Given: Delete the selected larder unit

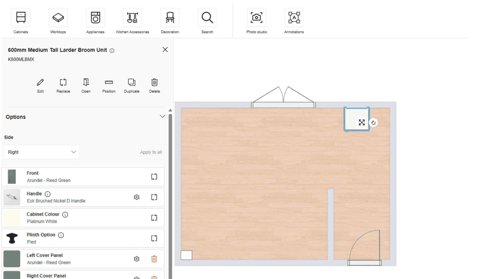Looking at the screenshot, I should pos(154,86).
